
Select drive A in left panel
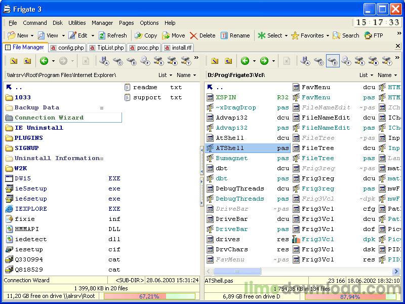(x=104, y=61)
